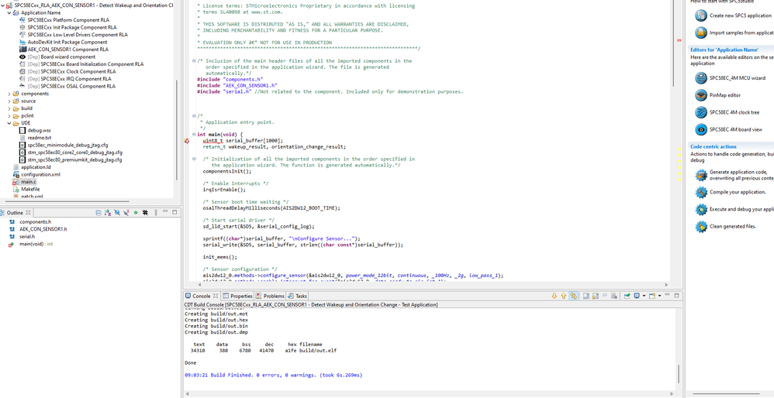Select main.c in project tree
Viewport: 774px width, 398px height.
click(x=28, y=182)
